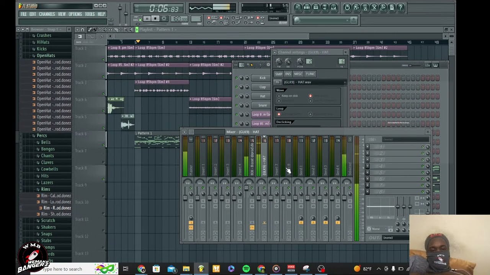Mute the Kick channel green LED
The height and width of the screenshot is (275, 490).
click(236, 78)
